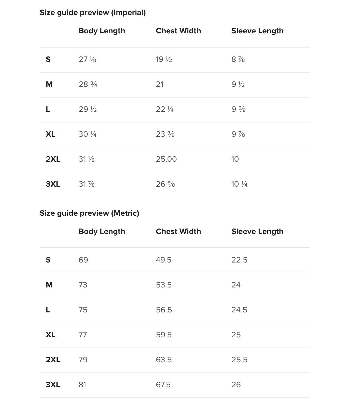The image size is (356, 414).
Task: Click the S row label in Imperial table
Action: [x=48, y=59]
